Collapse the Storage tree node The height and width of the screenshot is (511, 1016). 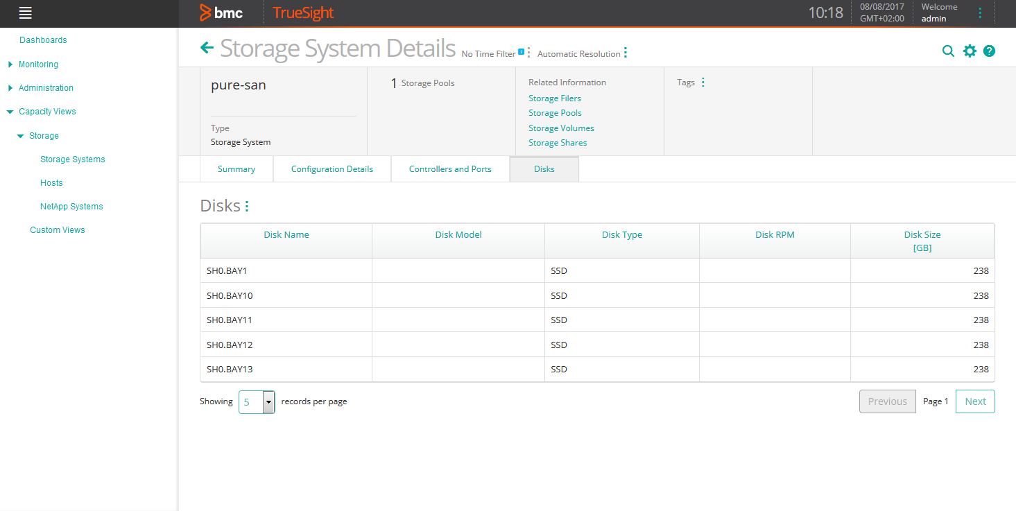[x=21, y=136]
